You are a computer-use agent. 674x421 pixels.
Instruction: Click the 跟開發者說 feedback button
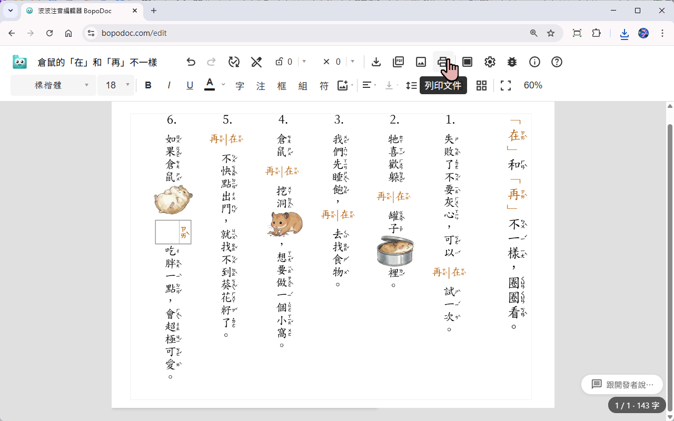tap(622, 384)
